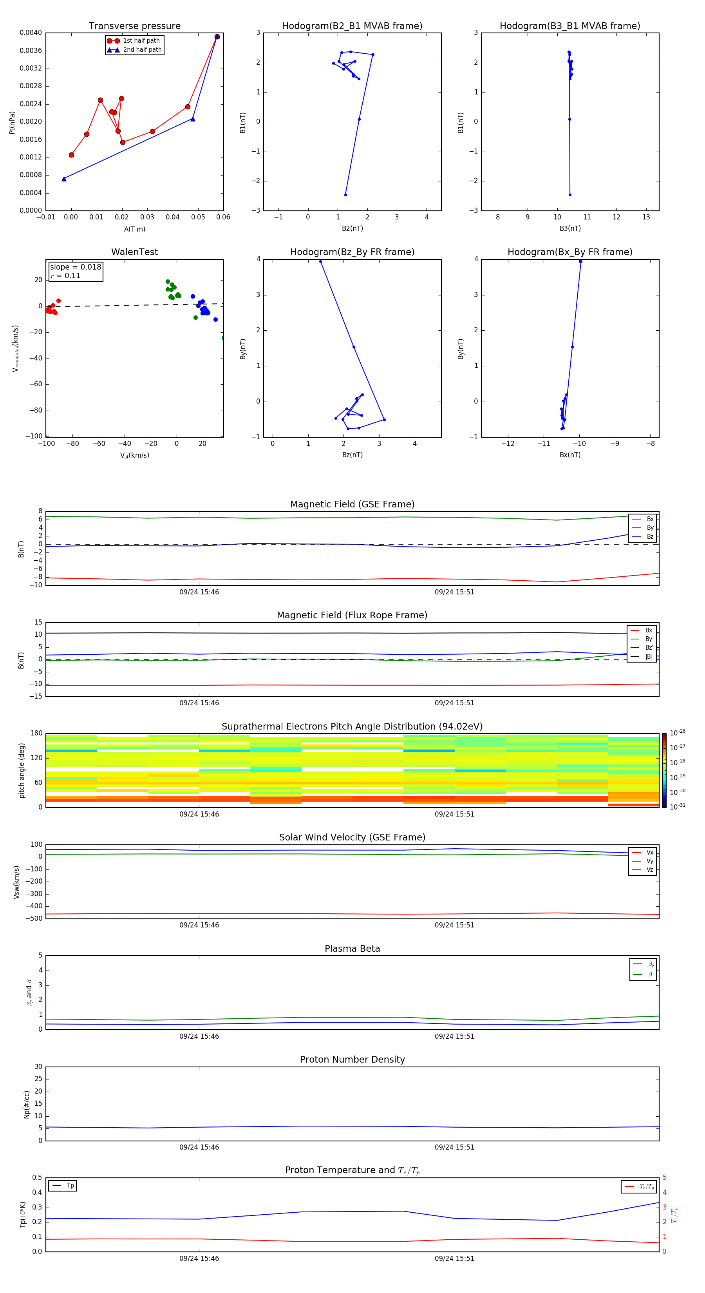Click the "Solar Wind Velocity (GSE Frame)" title
Viewport: 705px width, 1293px height.
[x=352, y=837]
